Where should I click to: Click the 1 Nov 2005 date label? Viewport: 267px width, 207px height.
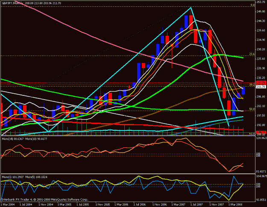pos(103,204)
